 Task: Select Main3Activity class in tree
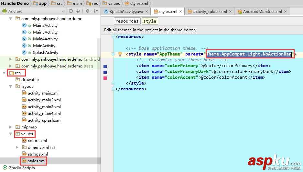point(45,32)
